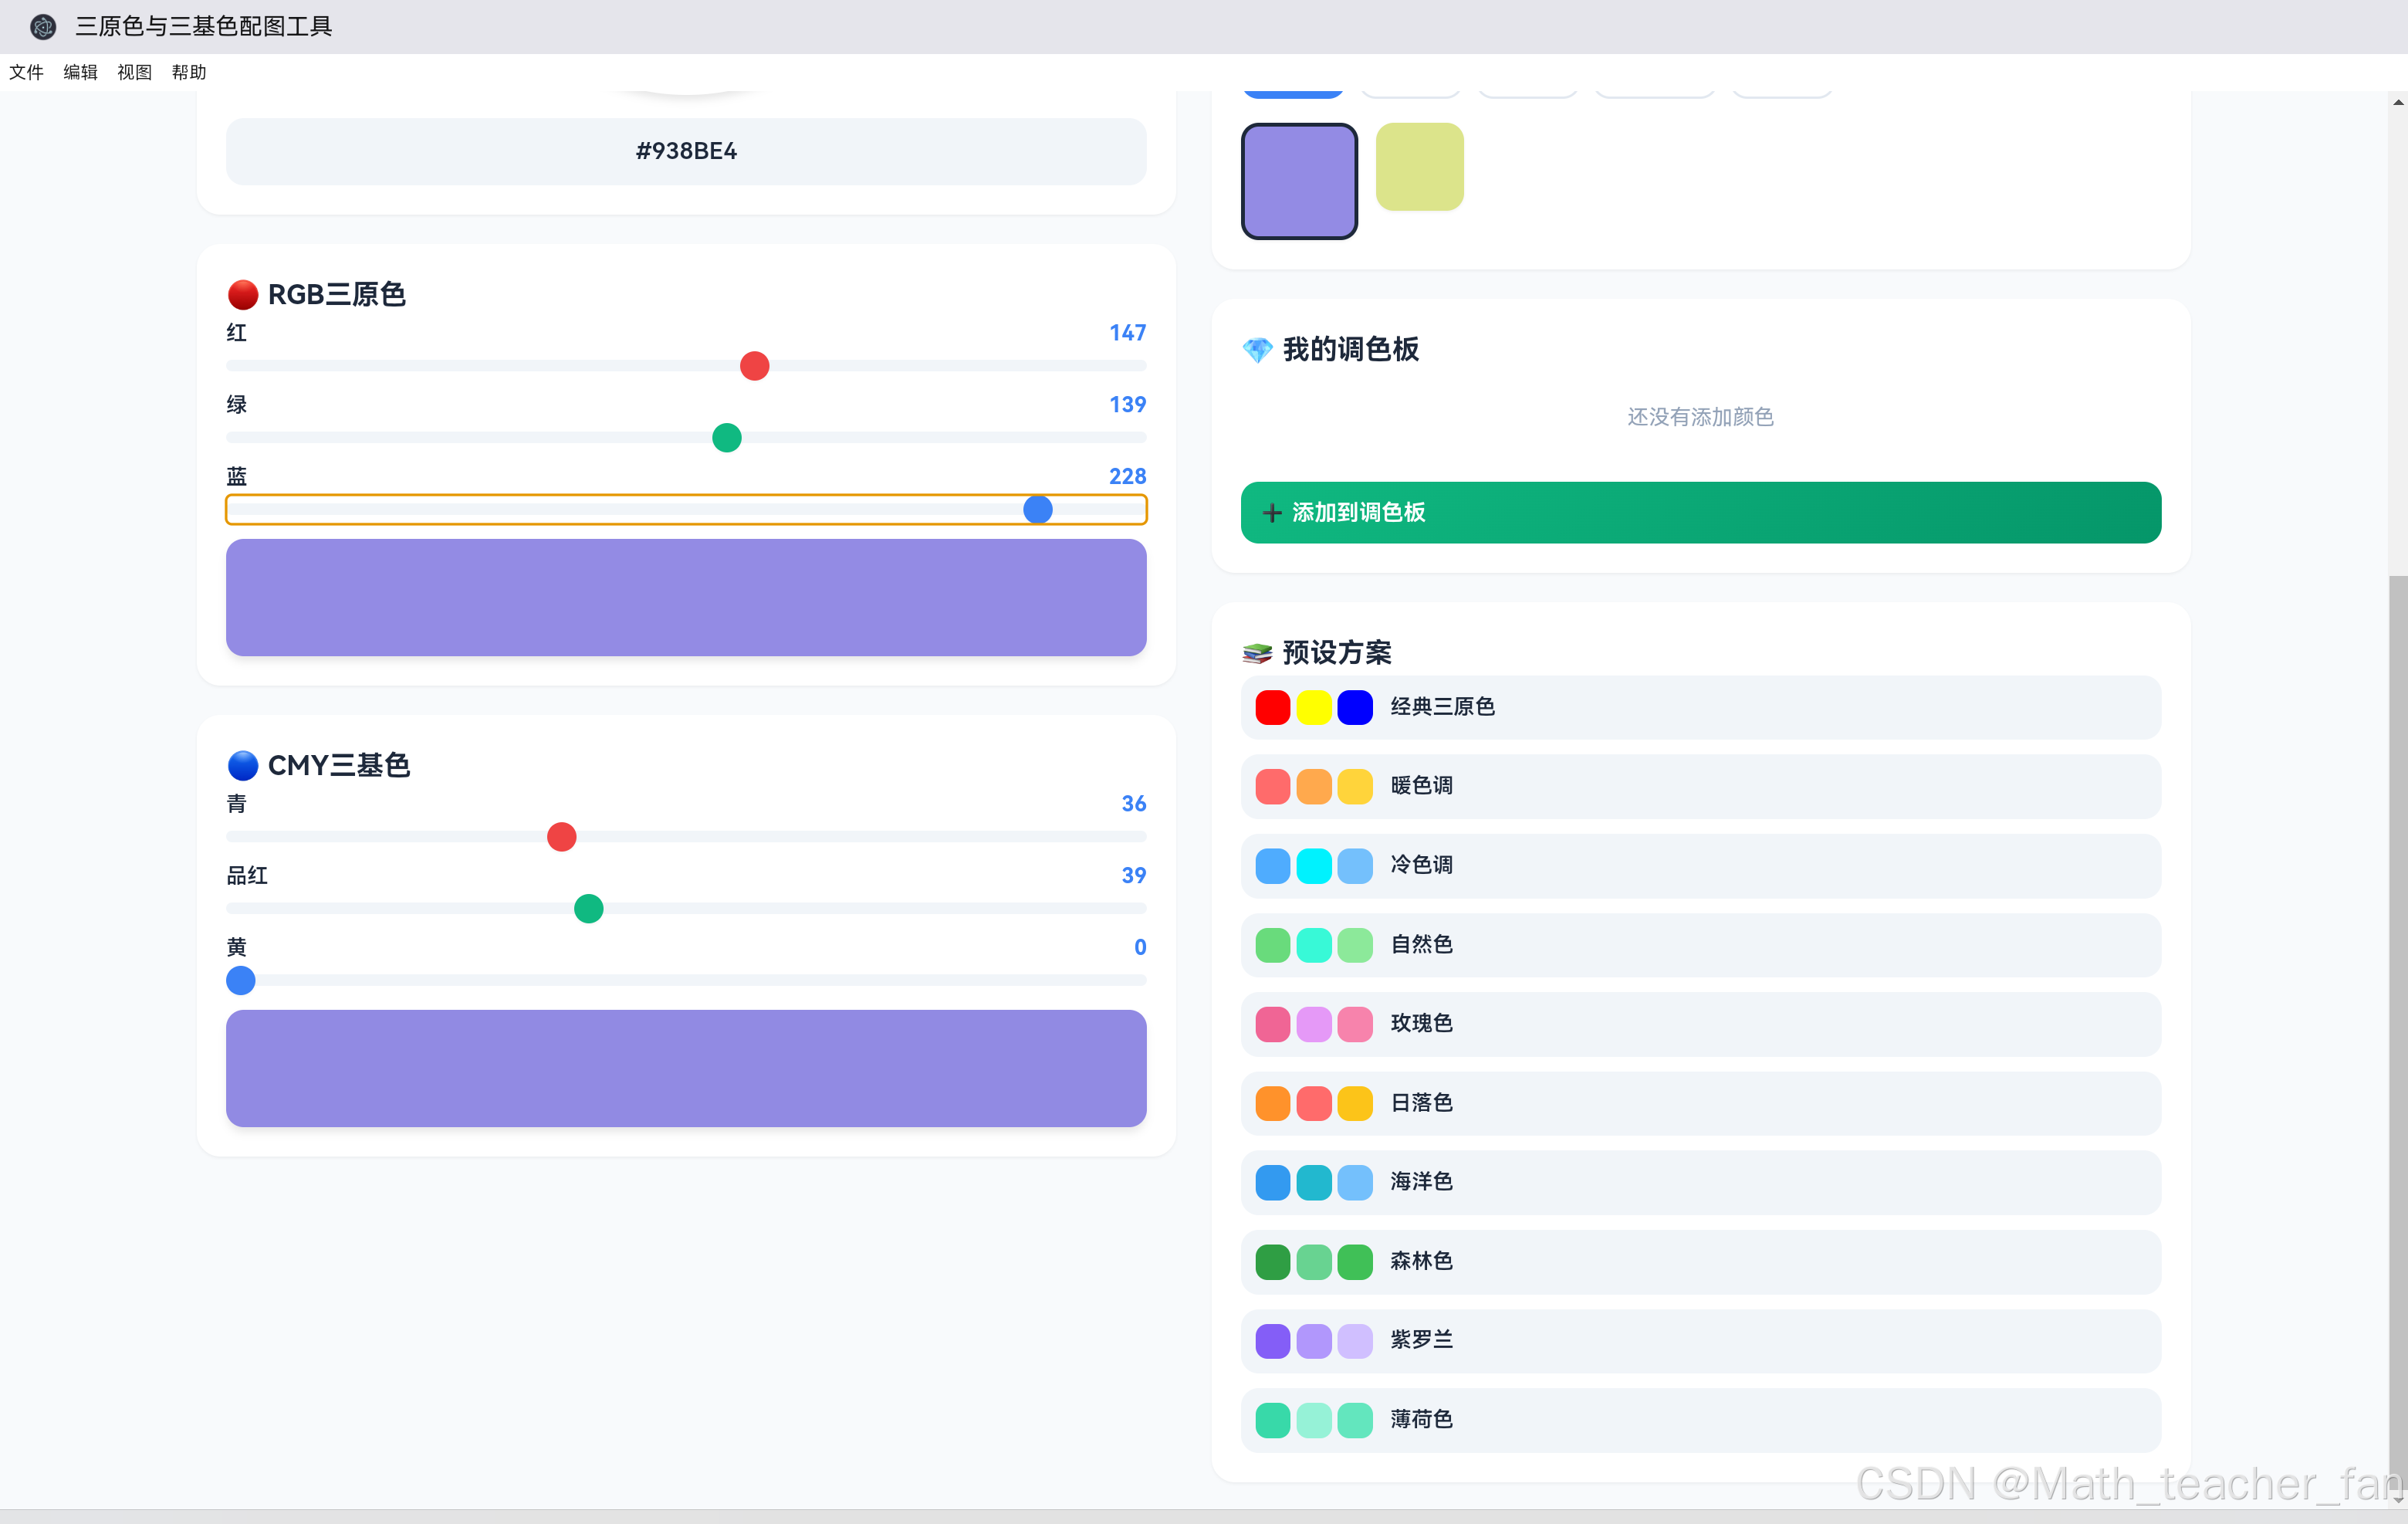Viewport: 2408px width, 1524px height.
Task: Adjust the 青 CMY slider
Action: 686,837
